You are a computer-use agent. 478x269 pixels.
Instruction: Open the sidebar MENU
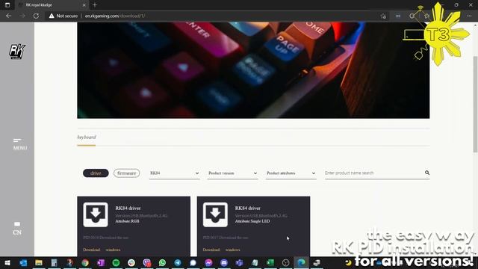(20, 144)
